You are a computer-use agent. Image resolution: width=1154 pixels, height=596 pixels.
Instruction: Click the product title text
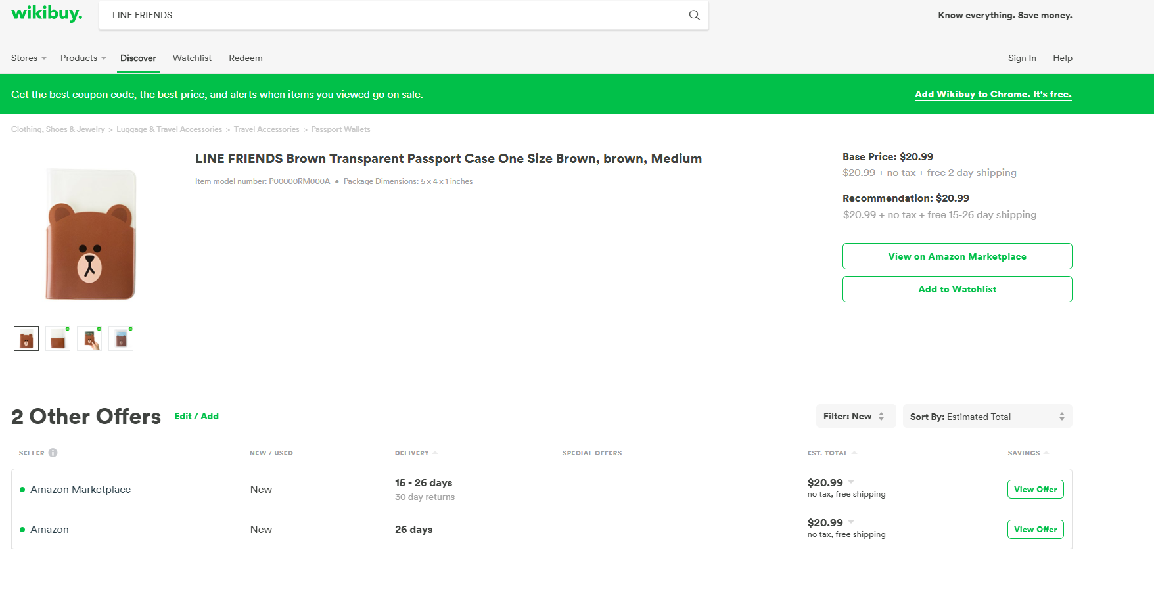click(448, 158)
